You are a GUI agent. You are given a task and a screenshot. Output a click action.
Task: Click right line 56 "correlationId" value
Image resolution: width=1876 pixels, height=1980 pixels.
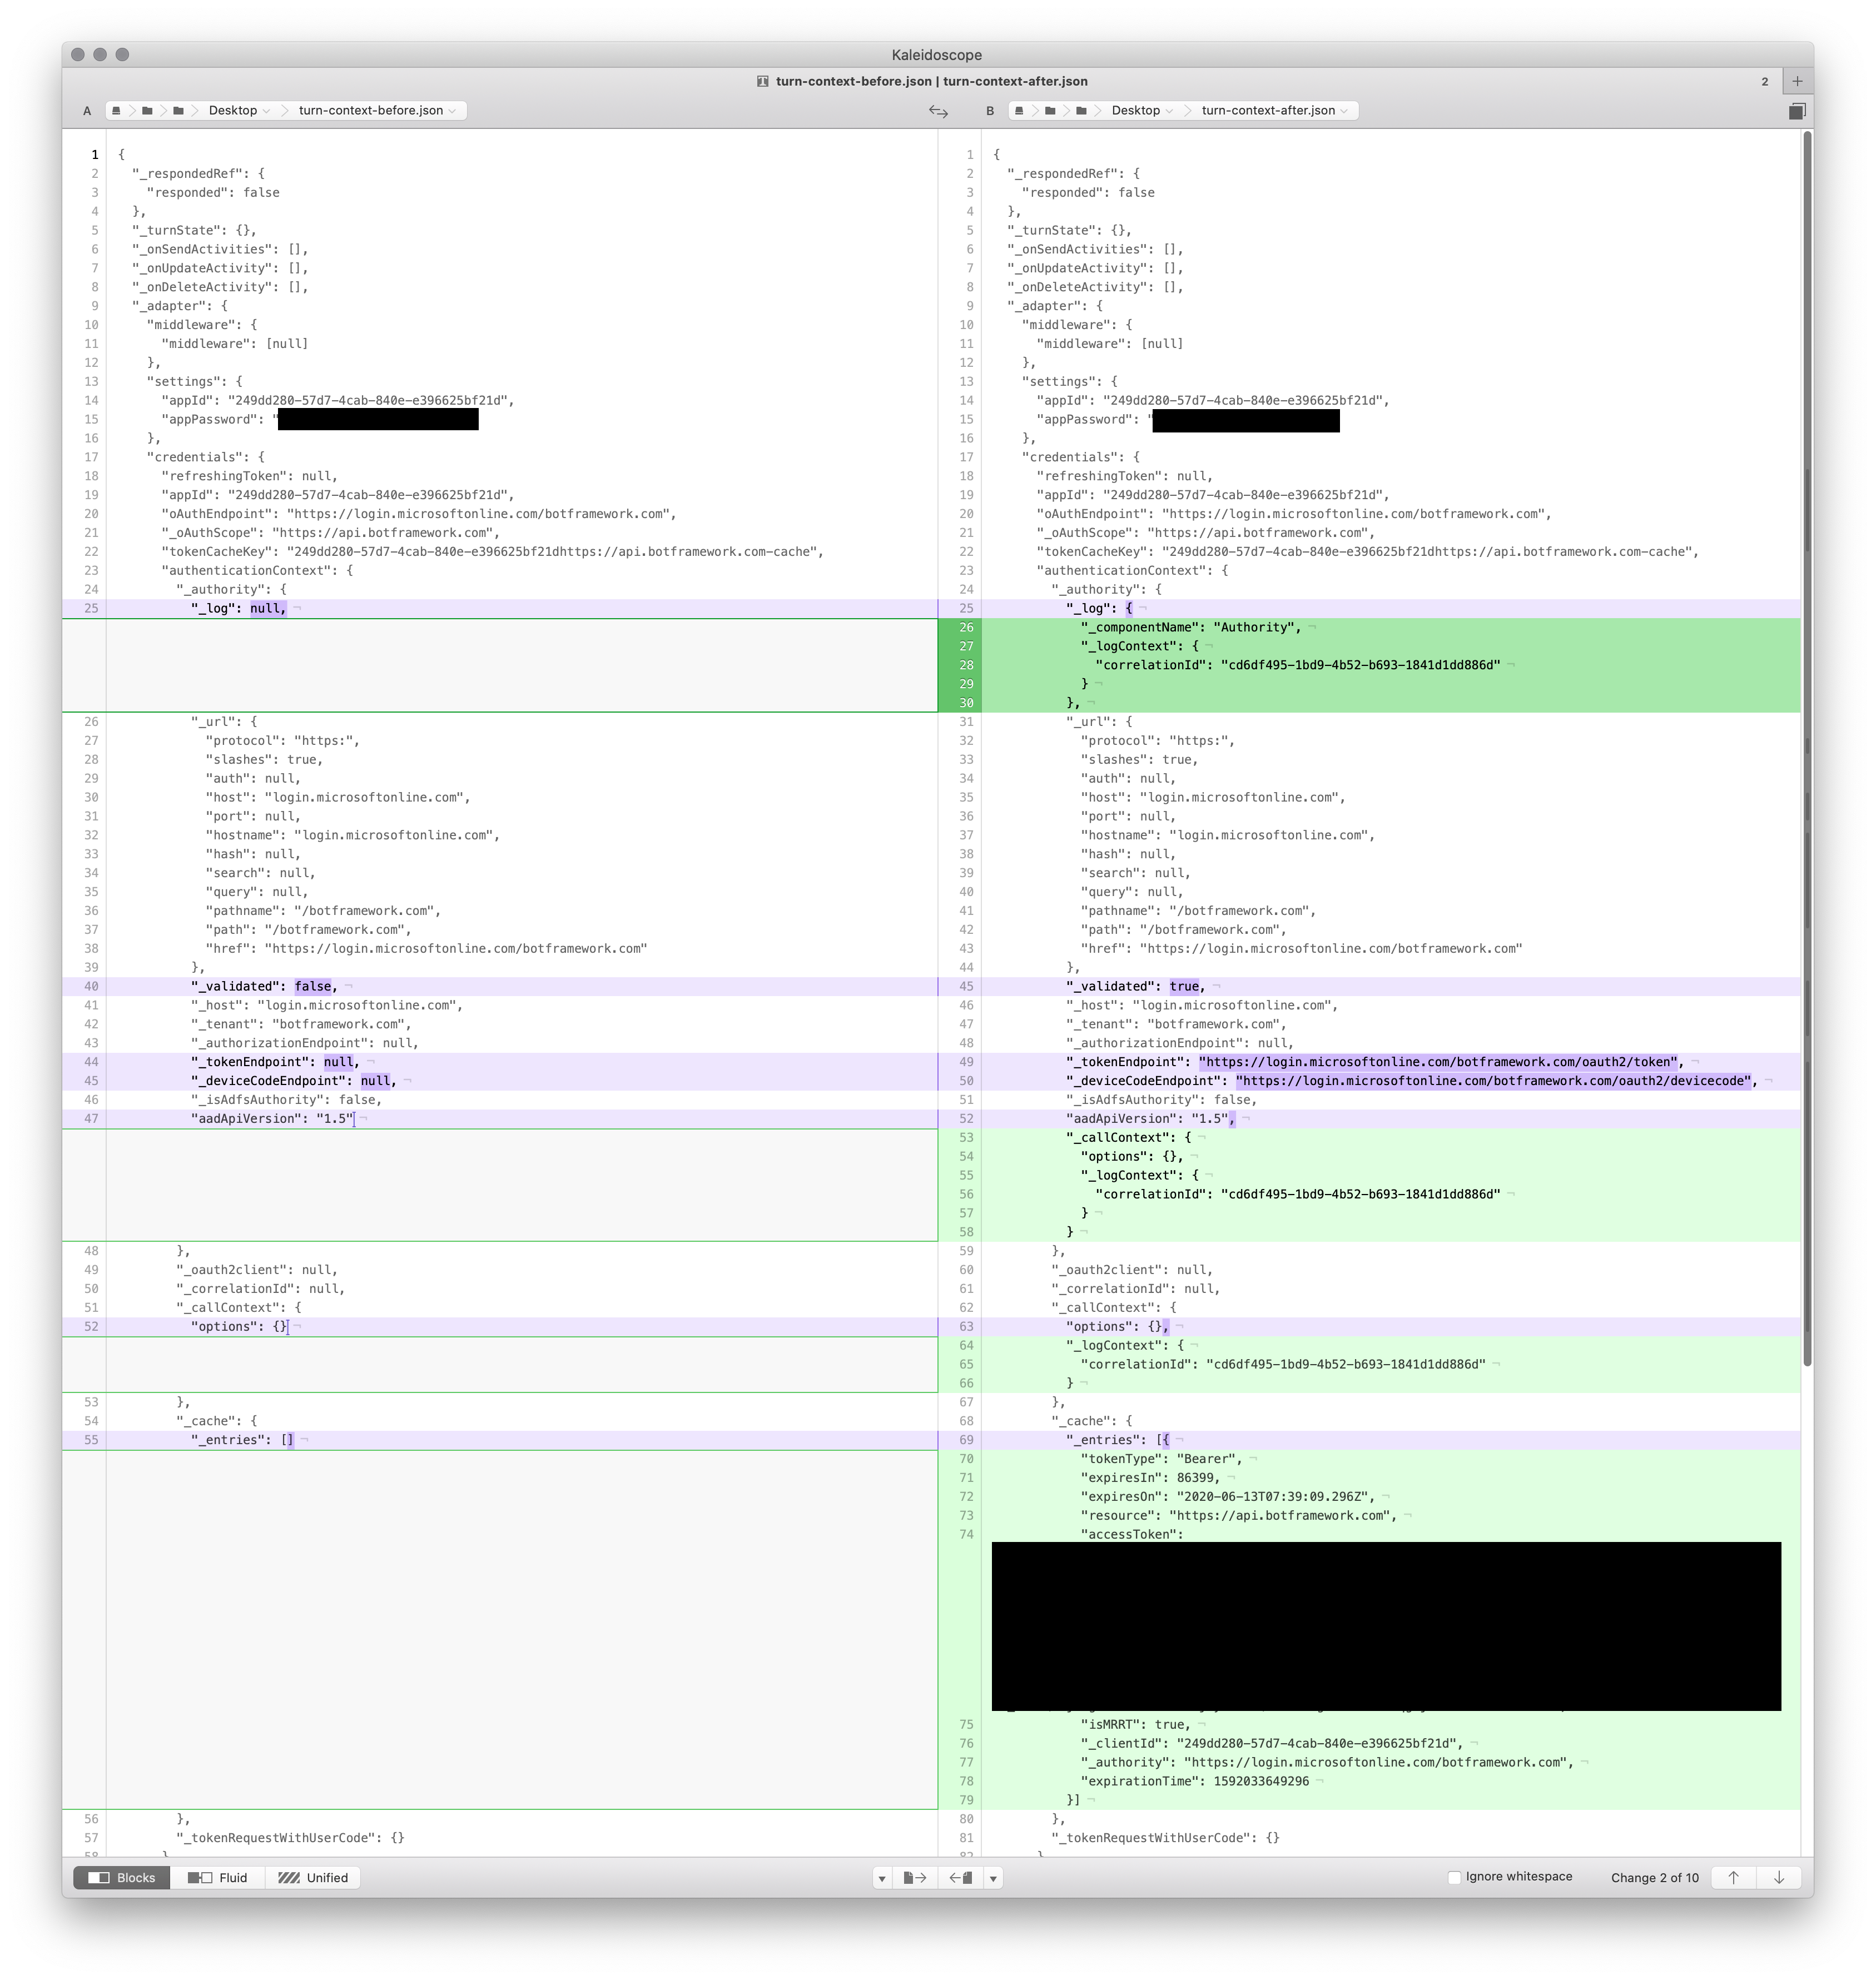1361,1193
